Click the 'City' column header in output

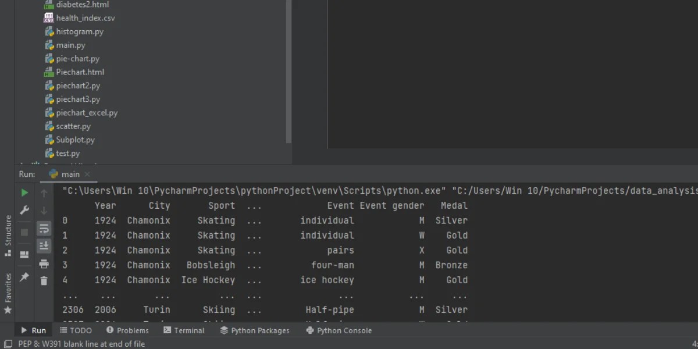[x=159, y=205]
